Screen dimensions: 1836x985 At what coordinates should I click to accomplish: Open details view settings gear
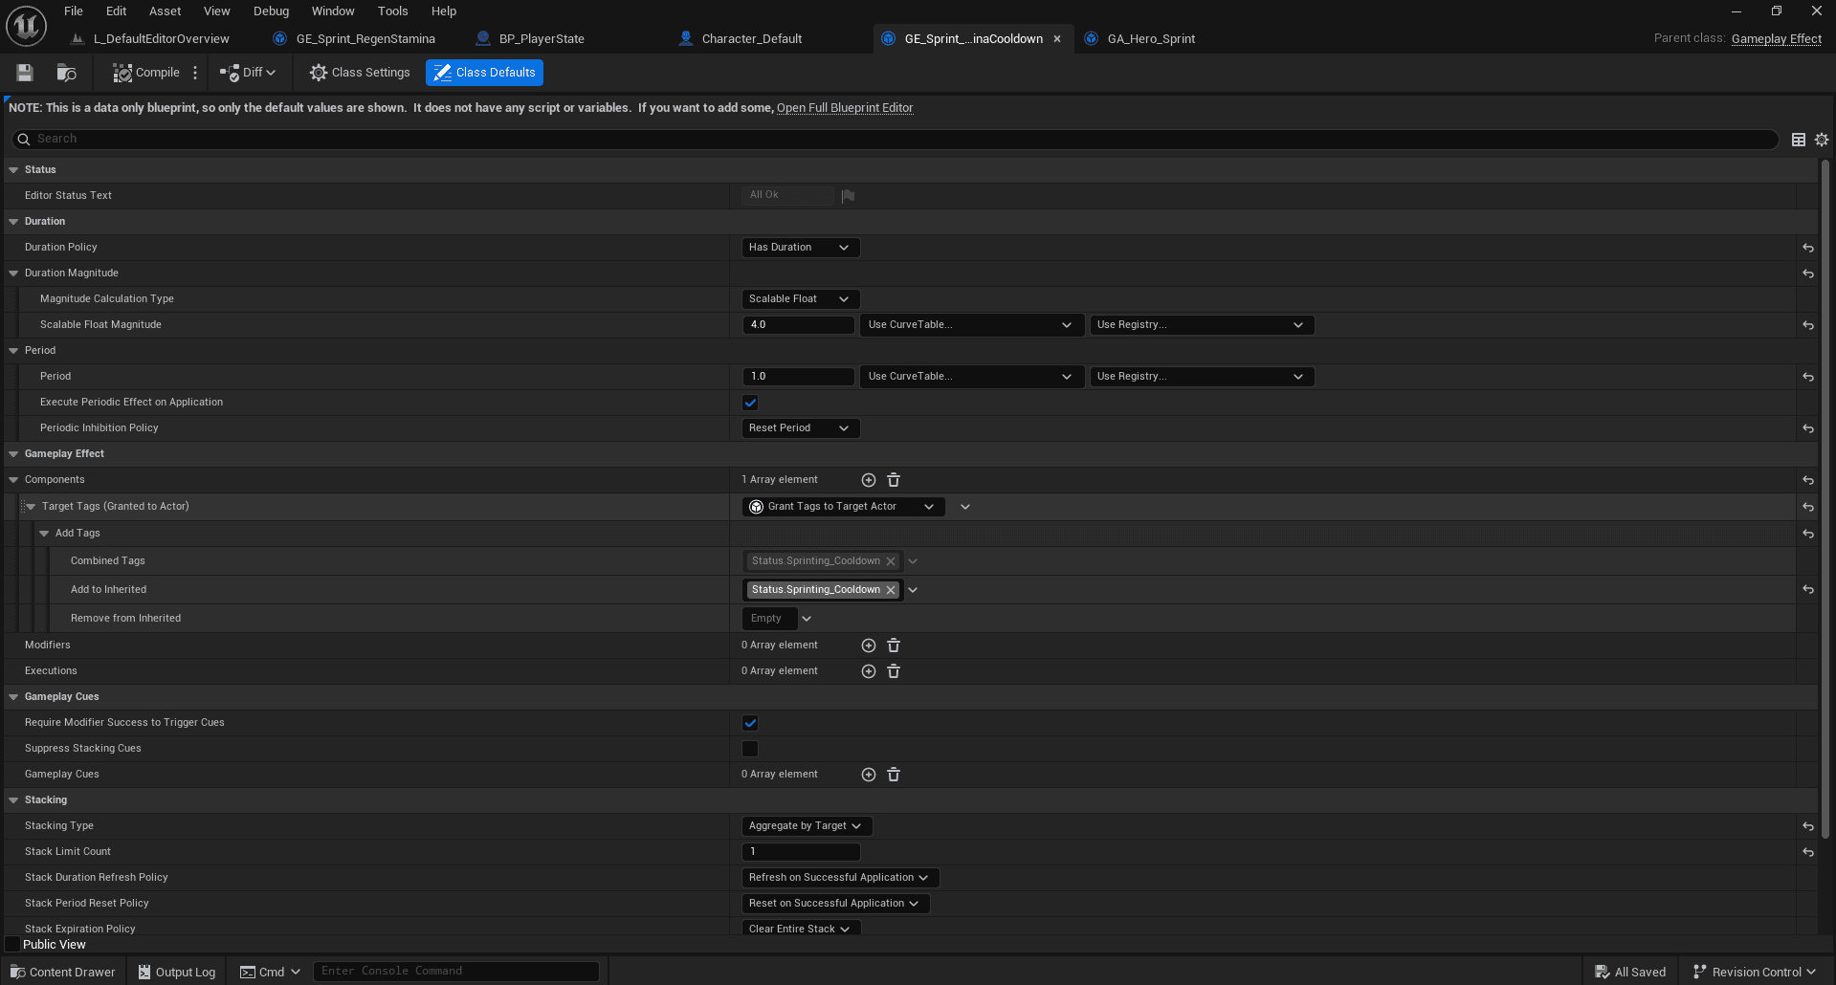[x=1822, y=140]
